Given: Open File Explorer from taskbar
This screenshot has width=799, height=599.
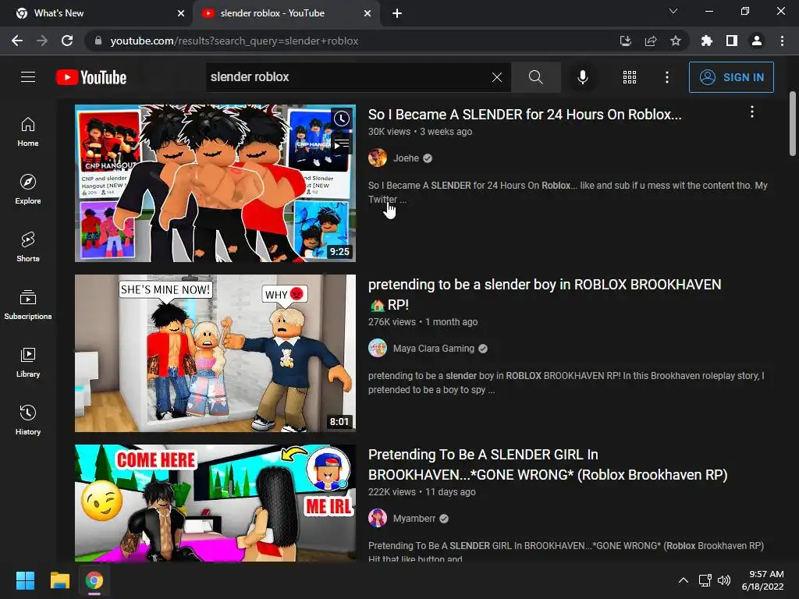Looking at the screenshot, I should click(x=59, y=580).
